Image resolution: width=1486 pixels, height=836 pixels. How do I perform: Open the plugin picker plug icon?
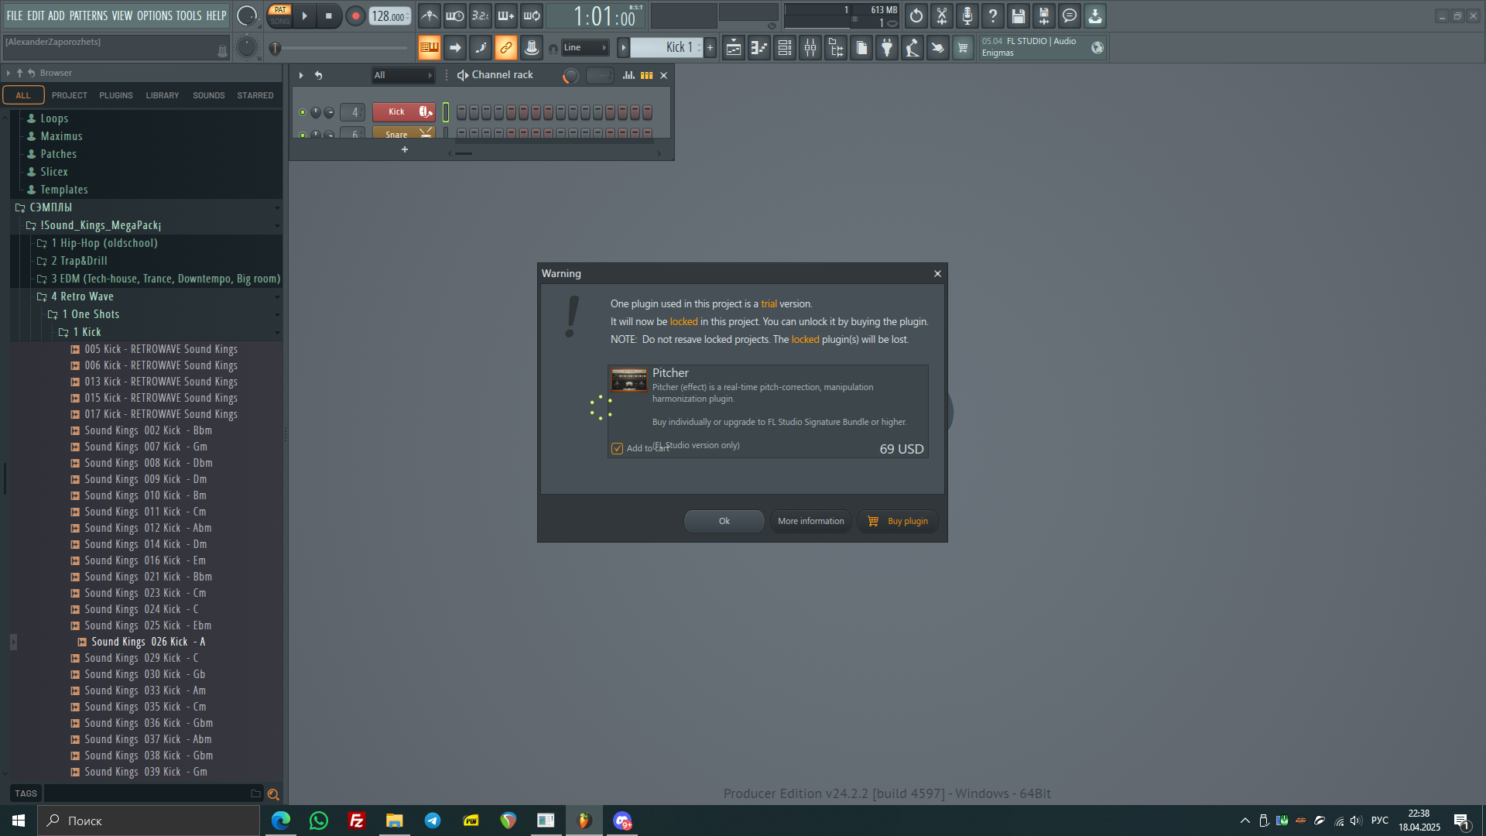click(x=887, y=48)
